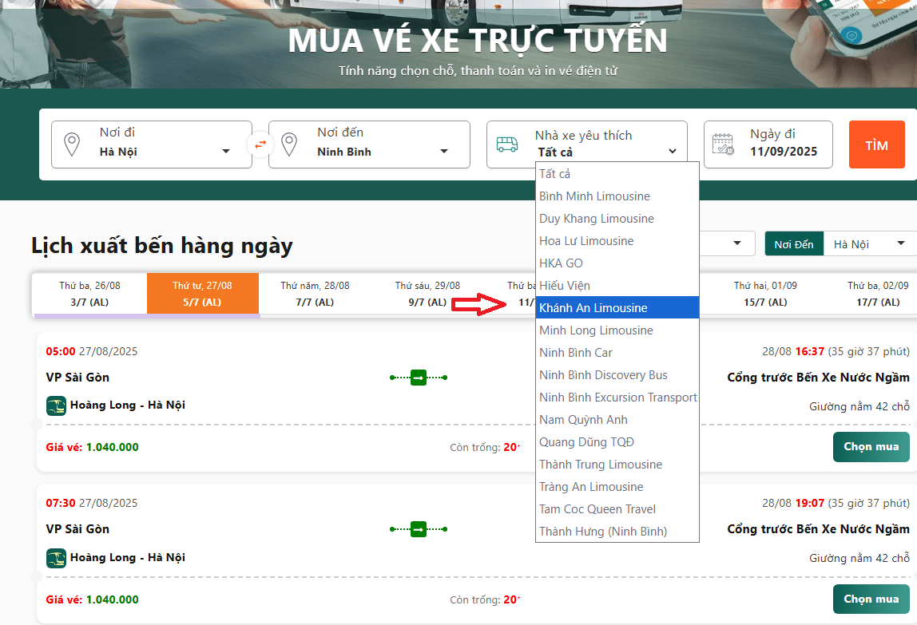917x625 pixels.
Task: Click the bus icon beside Nhà xe yêu thích
Action: [507, 144]
